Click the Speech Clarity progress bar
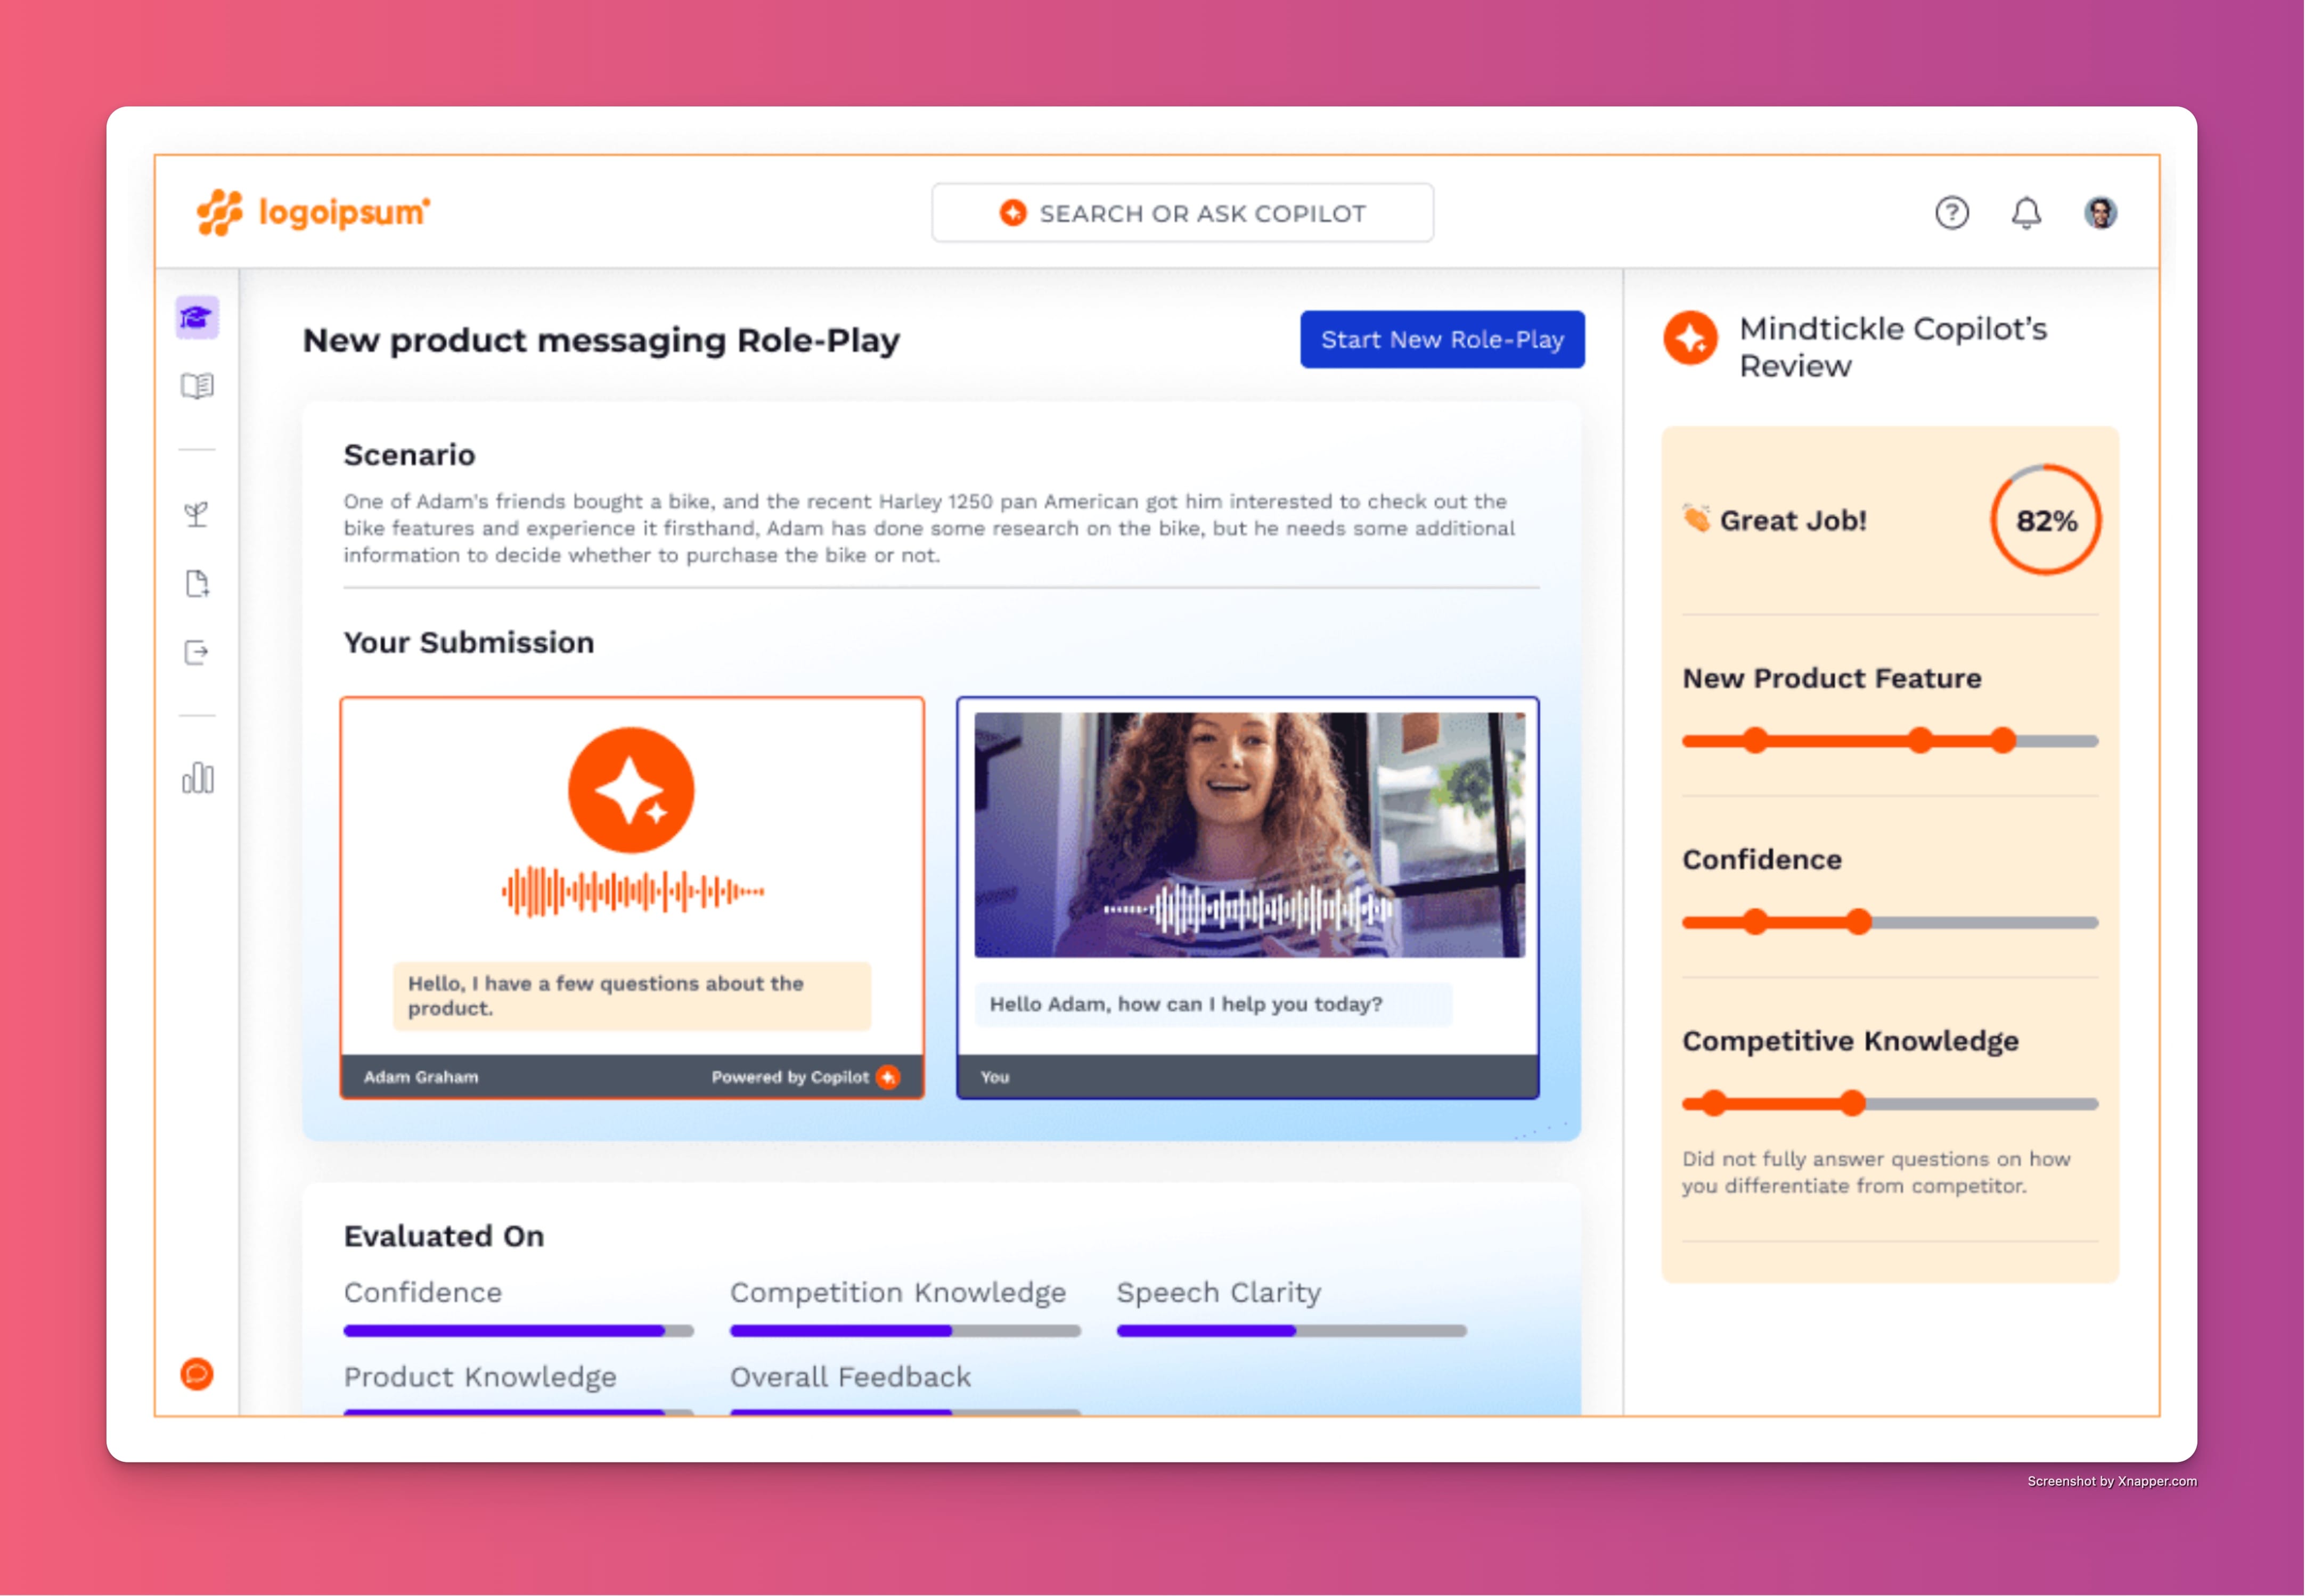2305x1596 pixels. [x=1290, y=1331]
